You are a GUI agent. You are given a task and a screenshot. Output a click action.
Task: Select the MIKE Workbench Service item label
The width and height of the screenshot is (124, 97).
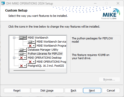pyautogui.click(x=51, y=42)
